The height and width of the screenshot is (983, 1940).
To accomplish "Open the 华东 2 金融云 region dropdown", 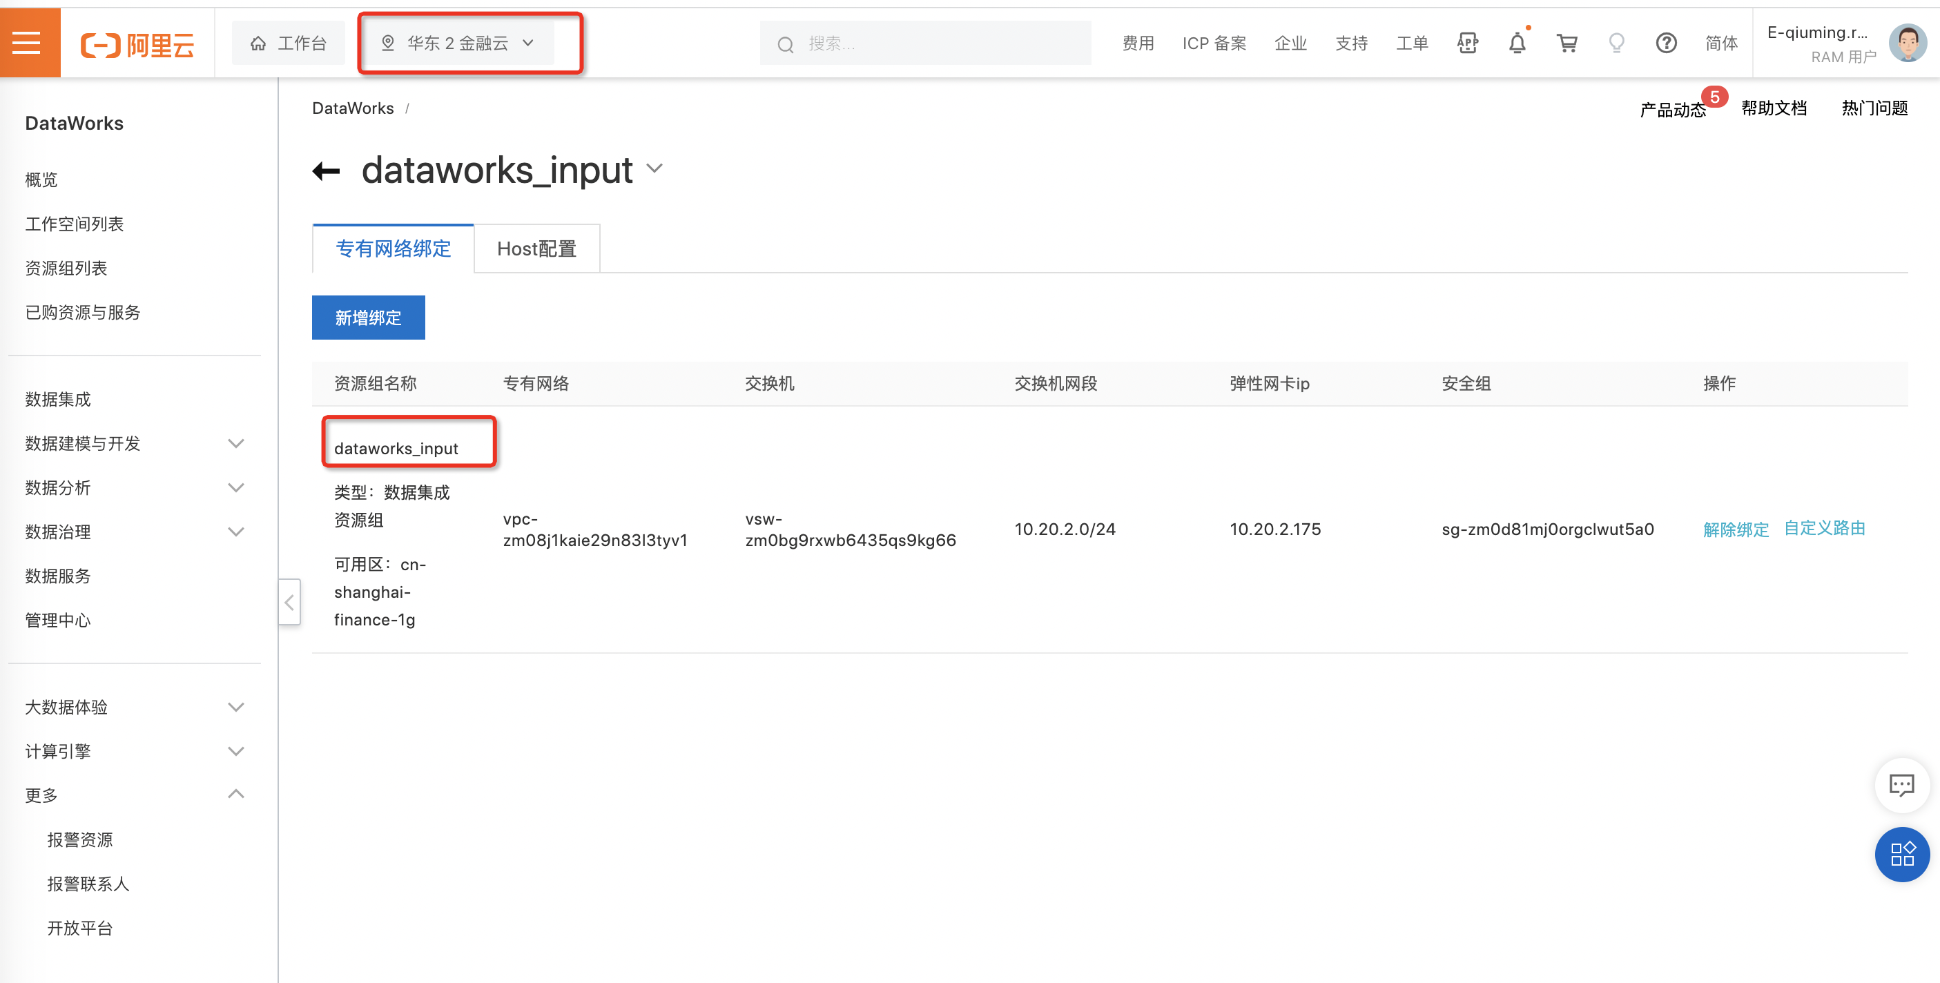I will (x=458, y=43).
